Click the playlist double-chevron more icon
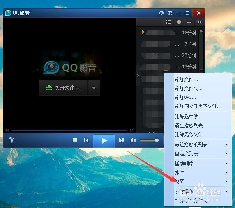This screenshot has width=235, height=208. click(200, 22)
